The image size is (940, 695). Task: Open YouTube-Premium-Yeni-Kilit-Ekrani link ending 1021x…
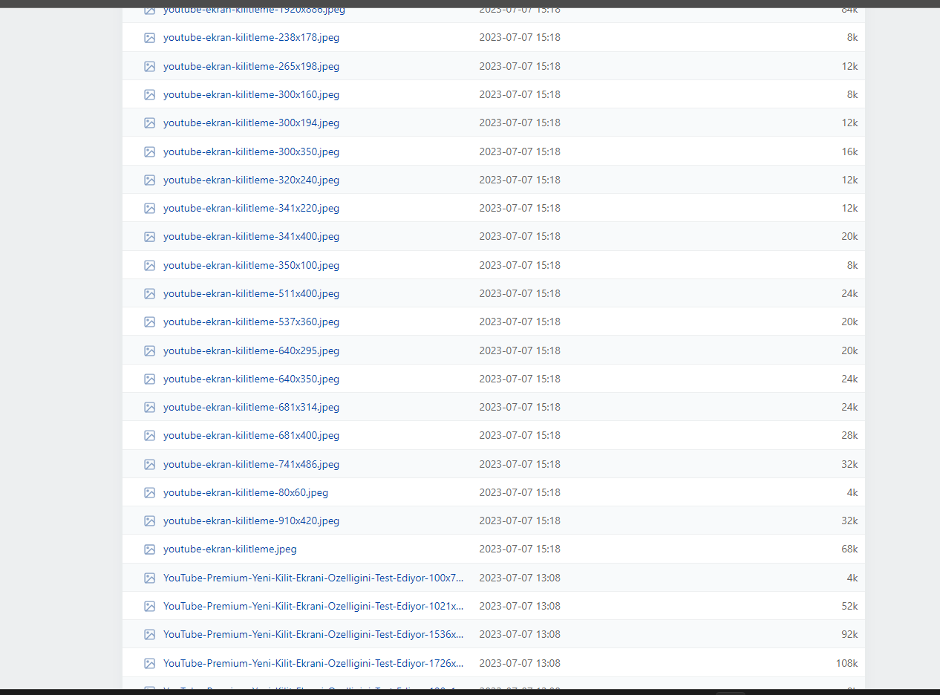click(313, 606)
